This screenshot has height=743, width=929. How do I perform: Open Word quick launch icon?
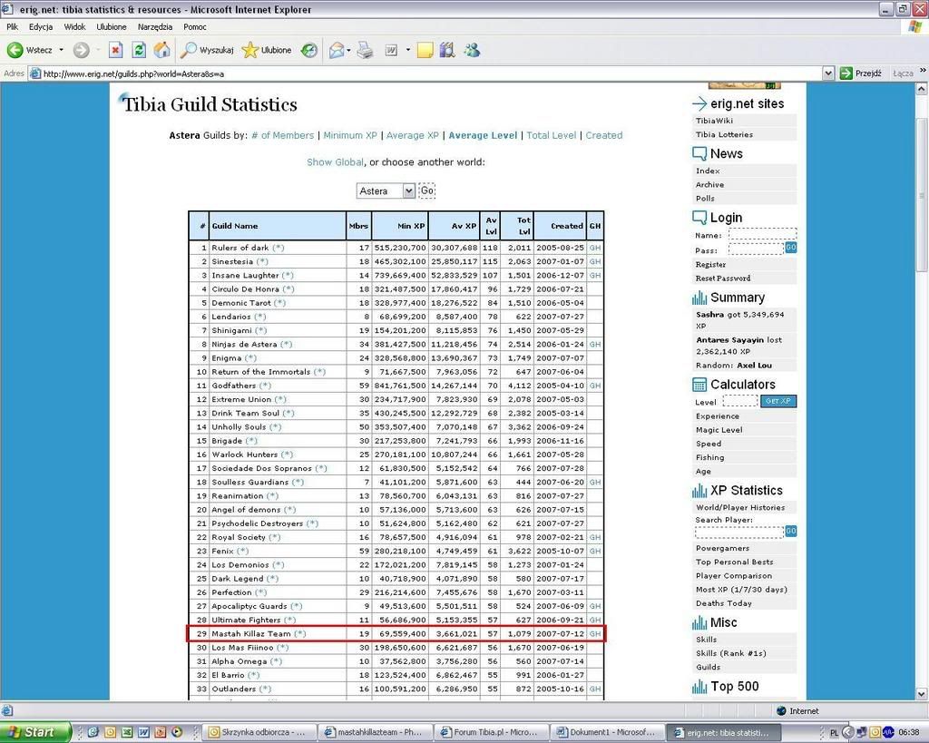coord(143,732)
